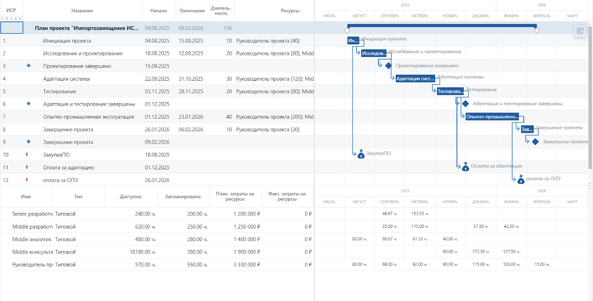Image resolution: width=593 pixels, height=301 pixels.
Task: Click the vertical scrollbar of the Gantt chart
Action: click(590, 96)
